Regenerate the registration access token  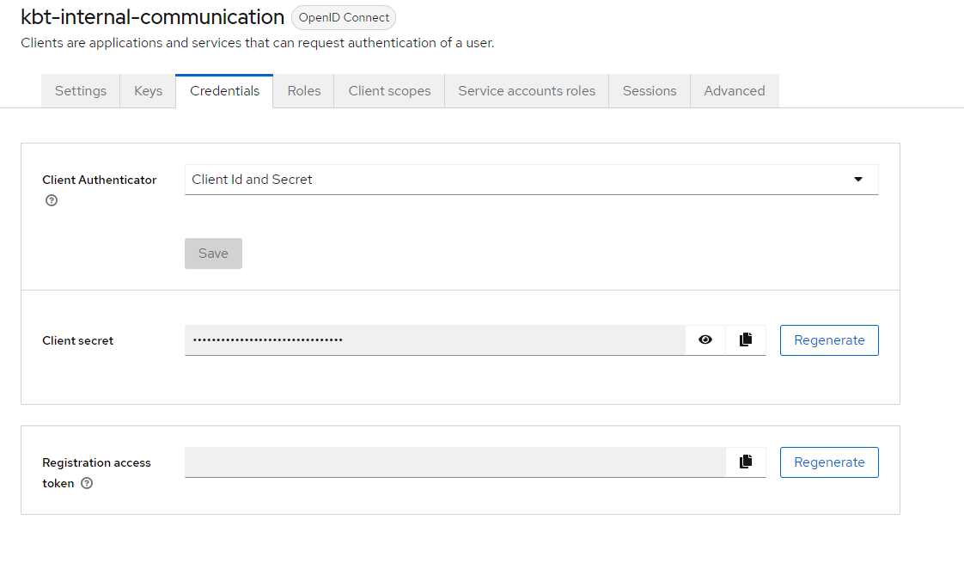[829, 462]
